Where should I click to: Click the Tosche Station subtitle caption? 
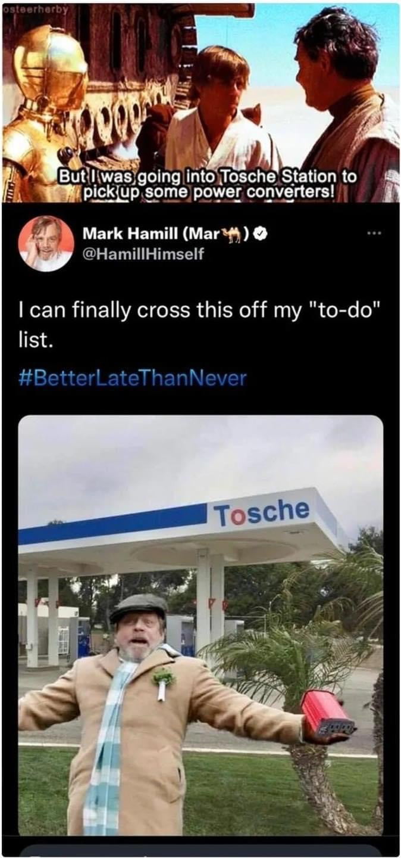[x=207, y=184]
